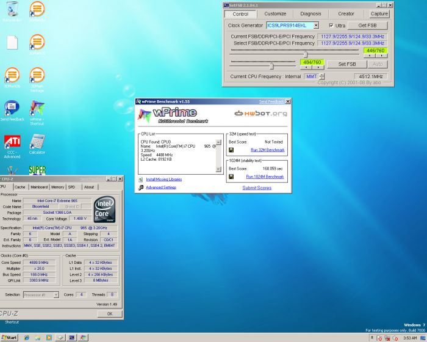Increase the 484/760 value with right arrow

pyautogui.click(x=318, y=67)
